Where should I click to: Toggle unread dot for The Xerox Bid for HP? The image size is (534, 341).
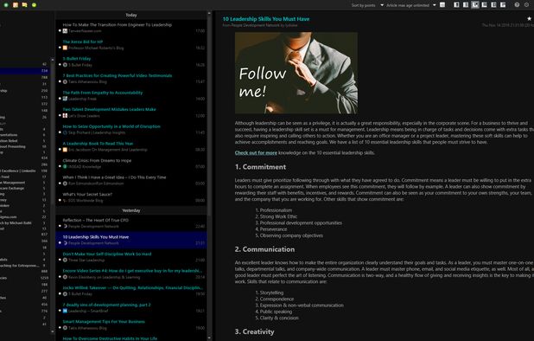click(60, 48)
